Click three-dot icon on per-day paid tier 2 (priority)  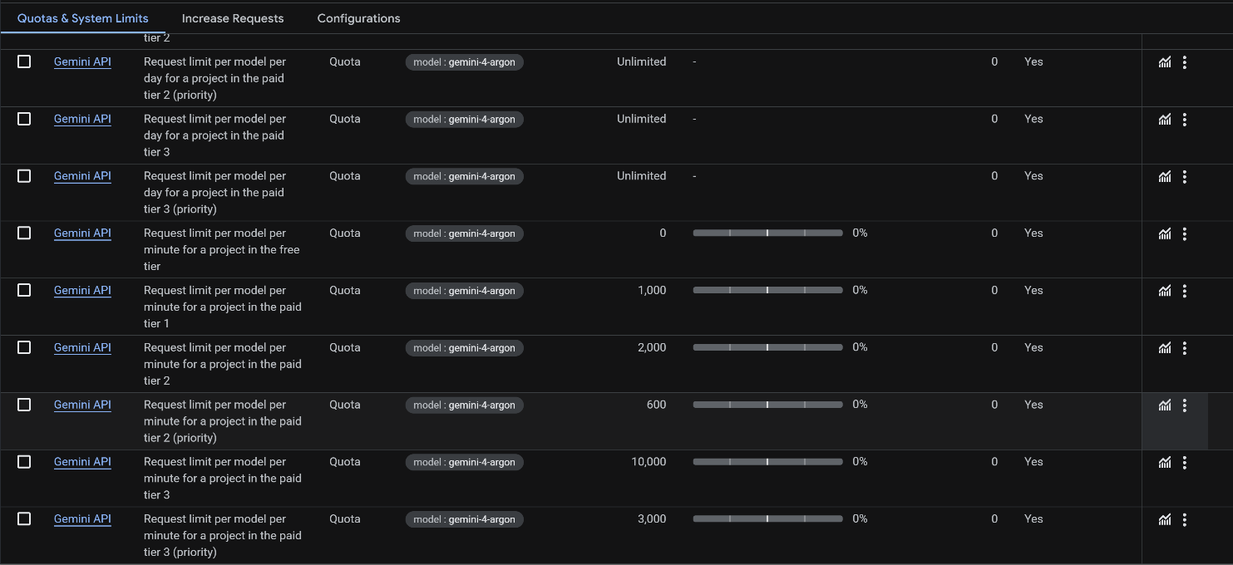1185,62
